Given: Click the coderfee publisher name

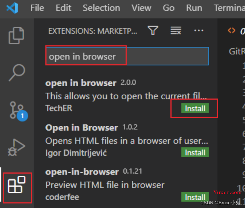Looking at the screenshot, I should pos(62,197).
